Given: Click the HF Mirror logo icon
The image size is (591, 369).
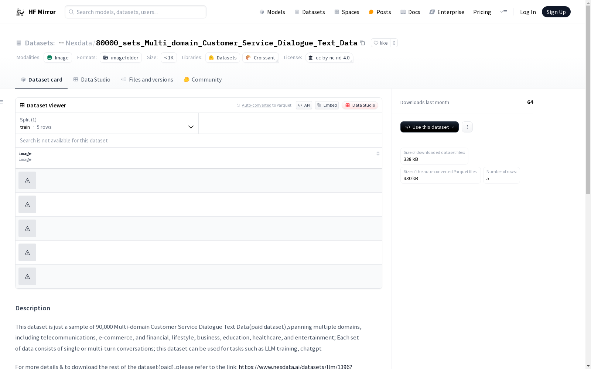Looking at the screenshot, I should 20,12.
